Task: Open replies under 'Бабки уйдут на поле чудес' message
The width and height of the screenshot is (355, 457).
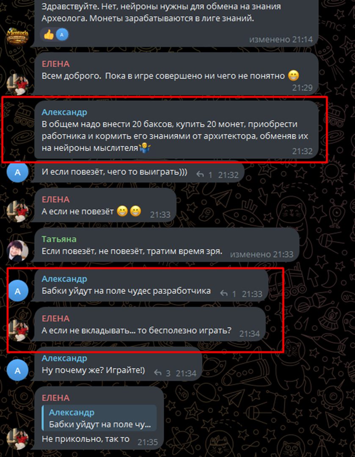Action: pos(228,294)
